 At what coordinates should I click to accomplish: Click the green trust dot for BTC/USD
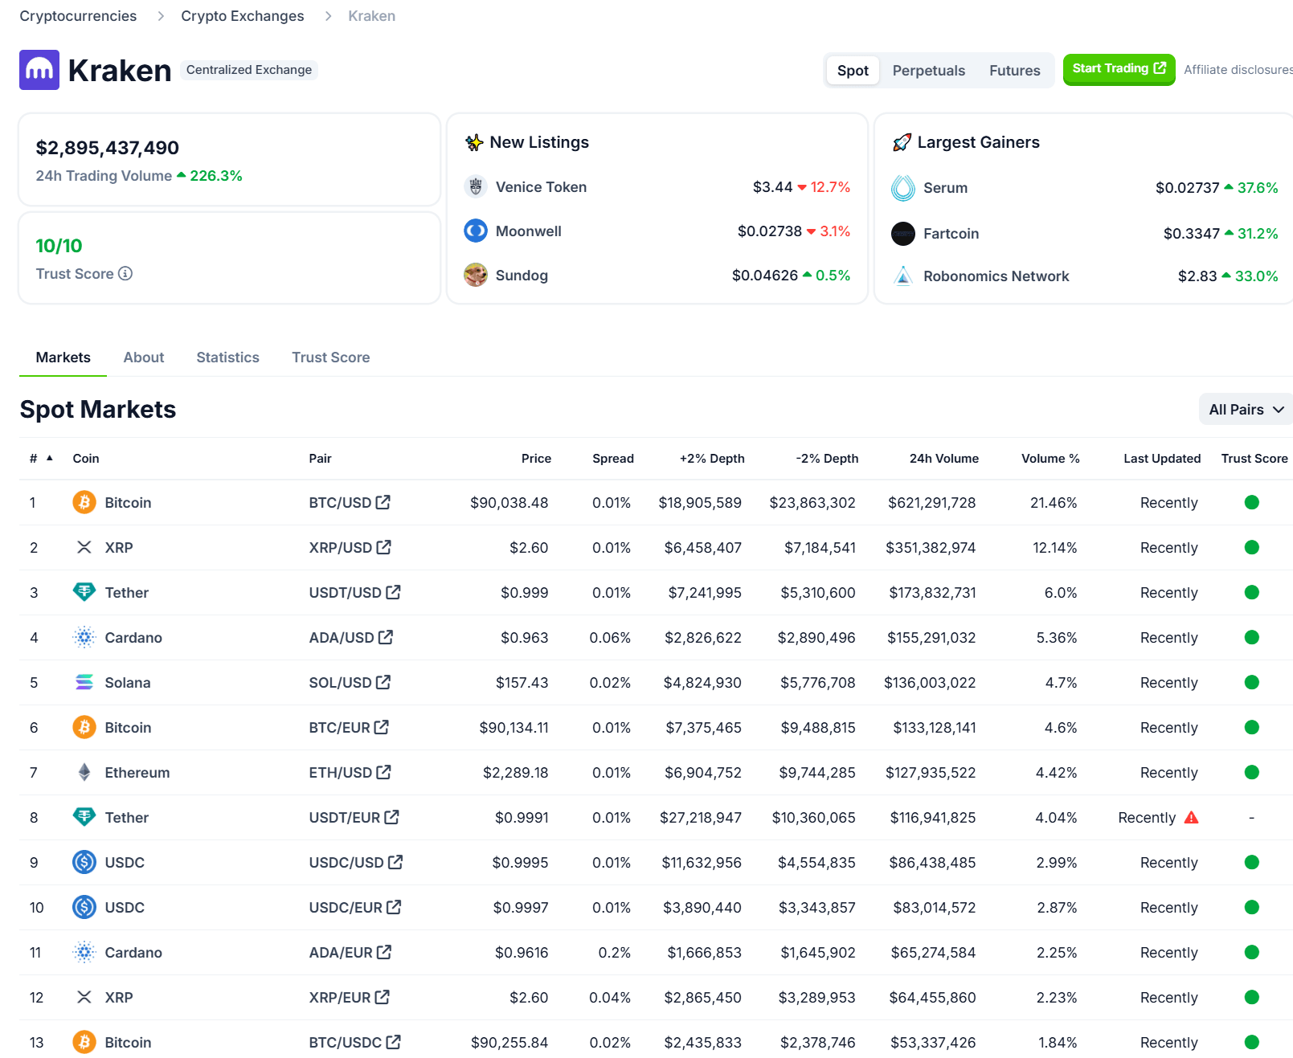(x=1251, y=502)
